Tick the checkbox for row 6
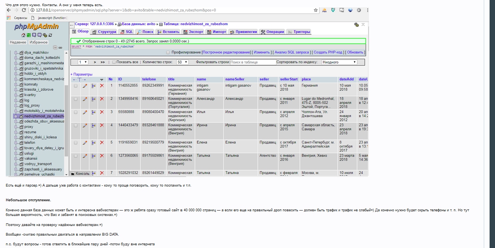This screenshot has width=495, height=248. pos(76,156)
